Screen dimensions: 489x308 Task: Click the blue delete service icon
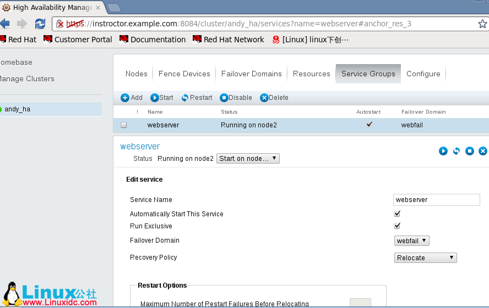[x=483, y=151]
